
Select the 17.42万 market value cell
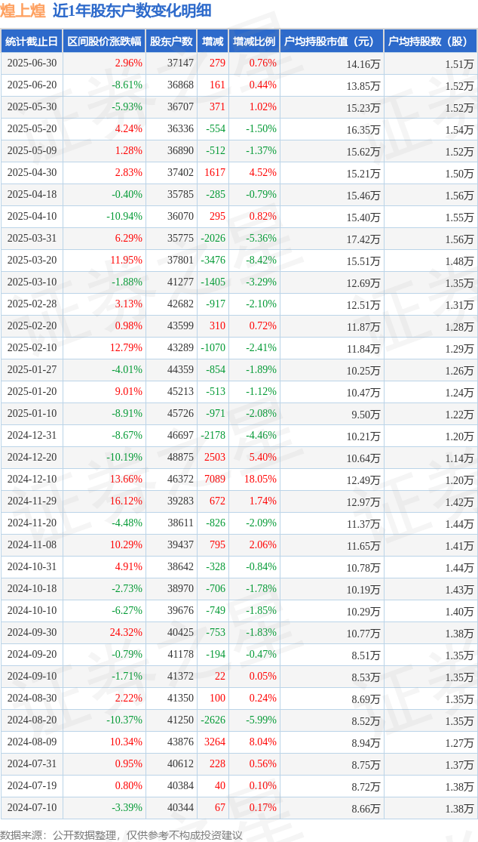point(363,239)
